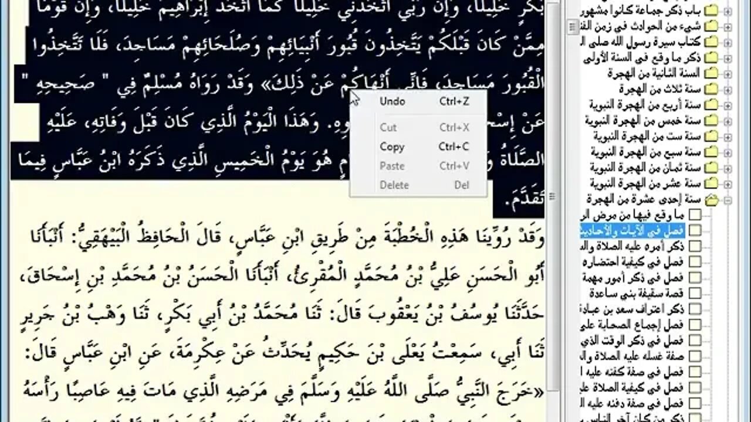Click page icon for فصل في صفة كفنه
Image resolution: width=751 pixels, height=422 pixels.
[x=695, y=371]
